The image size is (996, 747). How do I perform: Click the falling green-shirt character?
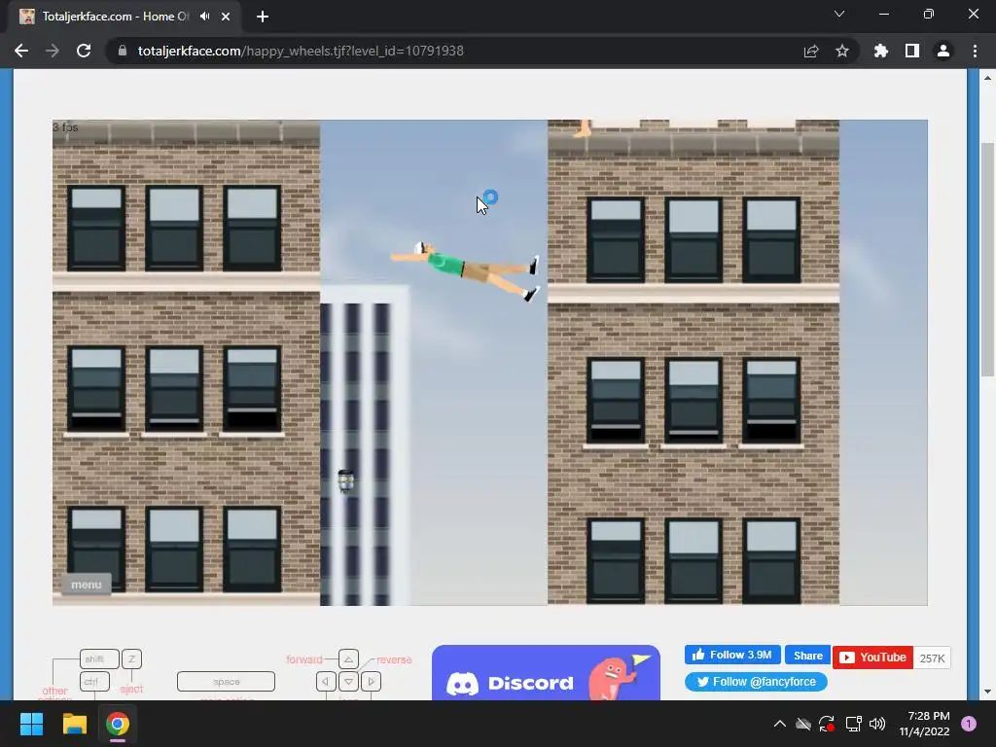(x=464, y=270)
